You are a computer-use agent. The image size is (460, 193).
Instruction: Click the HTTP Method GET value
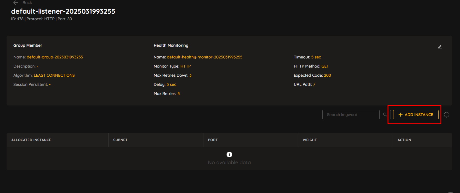pos(325,66)
